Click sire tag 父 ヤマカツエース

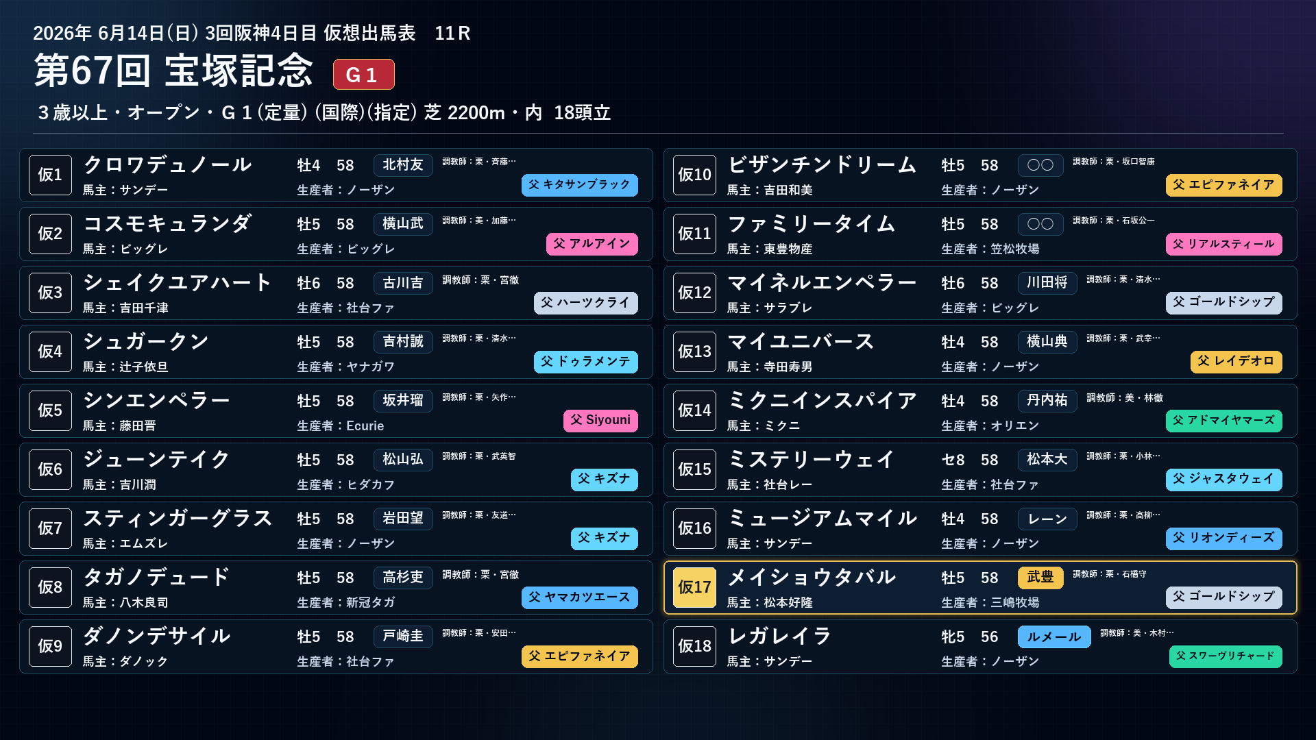(579, 597)
